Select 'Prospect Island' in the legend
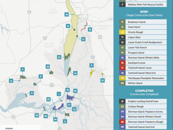 tap(143, 53)
